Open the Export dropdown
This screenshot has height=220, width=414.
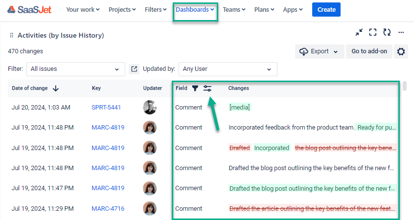click(320, 51)
